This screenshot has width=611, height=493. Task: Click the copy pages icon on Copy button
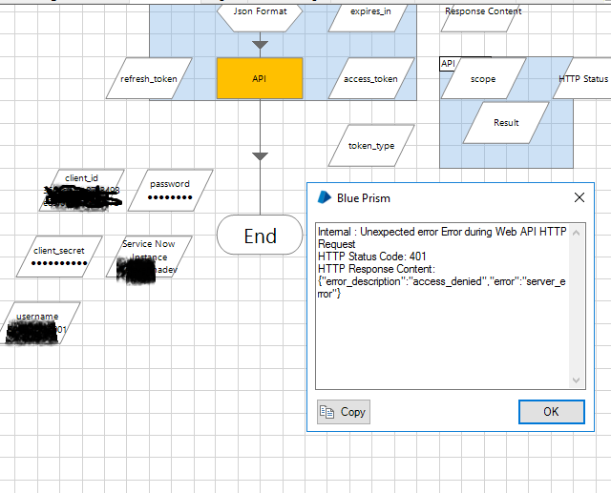(327, 412)
